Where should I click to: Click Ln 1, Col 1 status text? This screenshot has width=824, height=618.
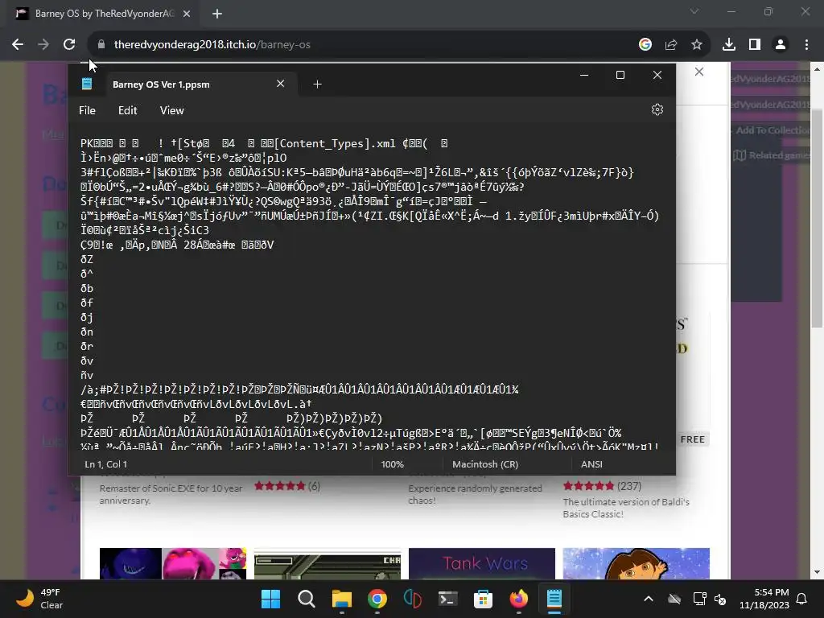coord(106,464)
